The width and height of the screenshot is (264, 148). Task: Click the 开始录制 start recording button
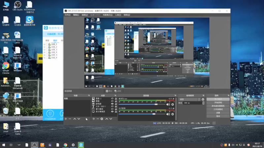pos(218,103)
